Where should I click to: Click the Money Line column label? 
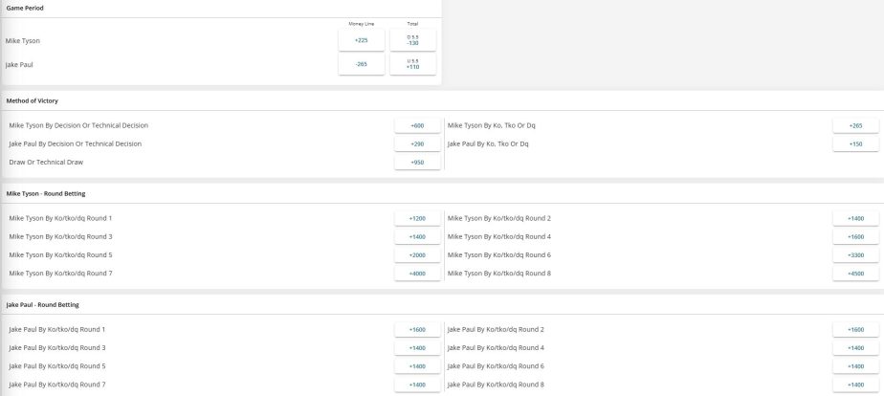[x=362, y=24]
